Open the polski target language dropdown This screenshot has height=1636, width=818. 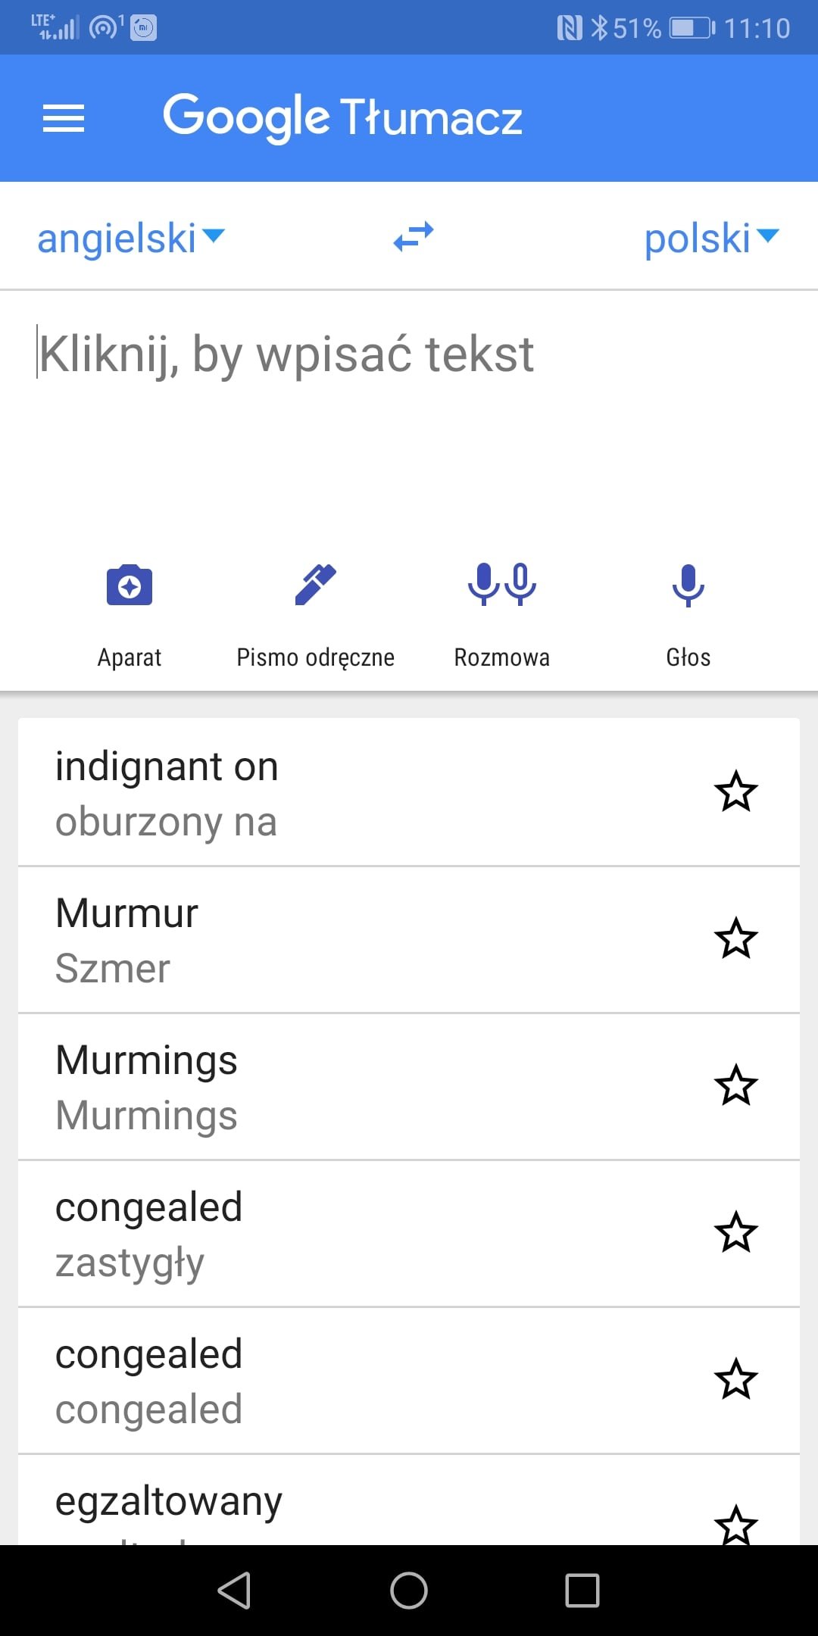711,239
